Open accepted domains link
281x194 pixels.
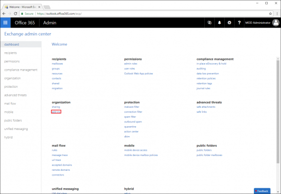[x=62, y=165]
